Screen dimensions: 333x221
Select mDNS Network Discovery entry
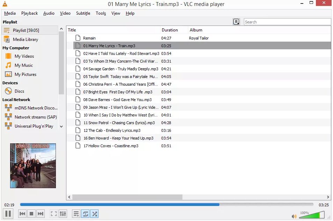tap(30, 108)
